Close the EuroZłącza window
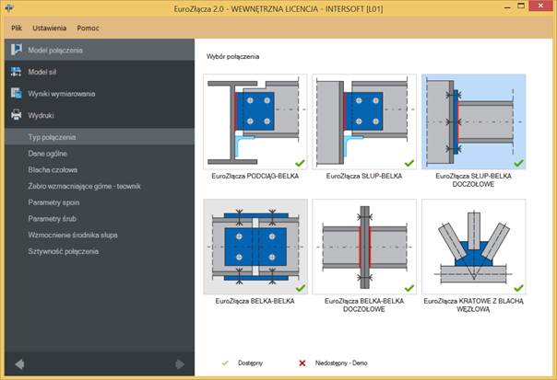 pyautogui.click(x=540, y=6)
